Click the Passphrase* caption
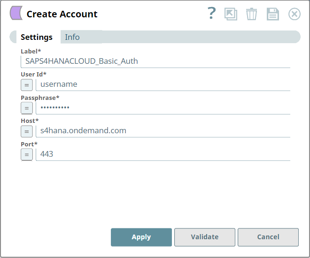Screen dimensions: 310x258 coord(40,98)
